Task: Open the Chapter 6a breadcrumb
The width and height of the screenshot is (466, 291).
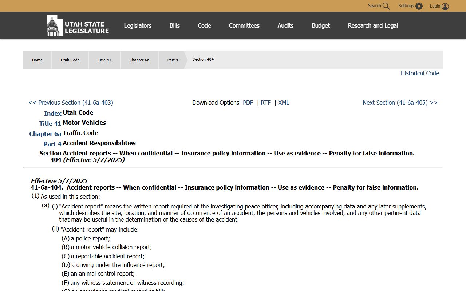Action: [139, 60]
